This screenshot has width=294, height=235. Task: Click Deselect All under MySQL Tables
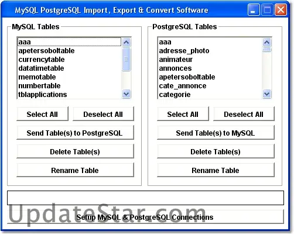103,114
